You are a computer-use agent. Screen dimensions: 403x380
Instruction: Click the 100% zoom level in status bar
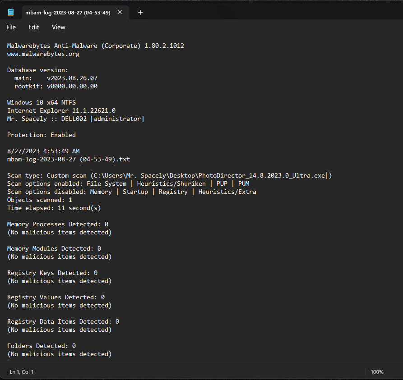pyautogui.click(x=377, y=372)
